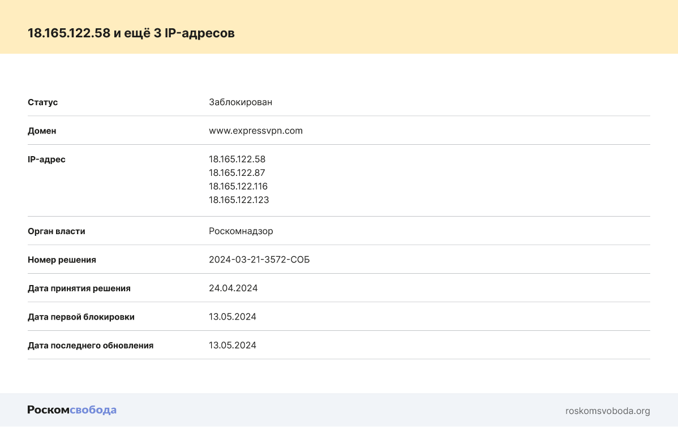Select the 'Дата первой блокировки' label
Viewport: 678px width, 427px height.
pyautogui.click(x=81, y=317)
